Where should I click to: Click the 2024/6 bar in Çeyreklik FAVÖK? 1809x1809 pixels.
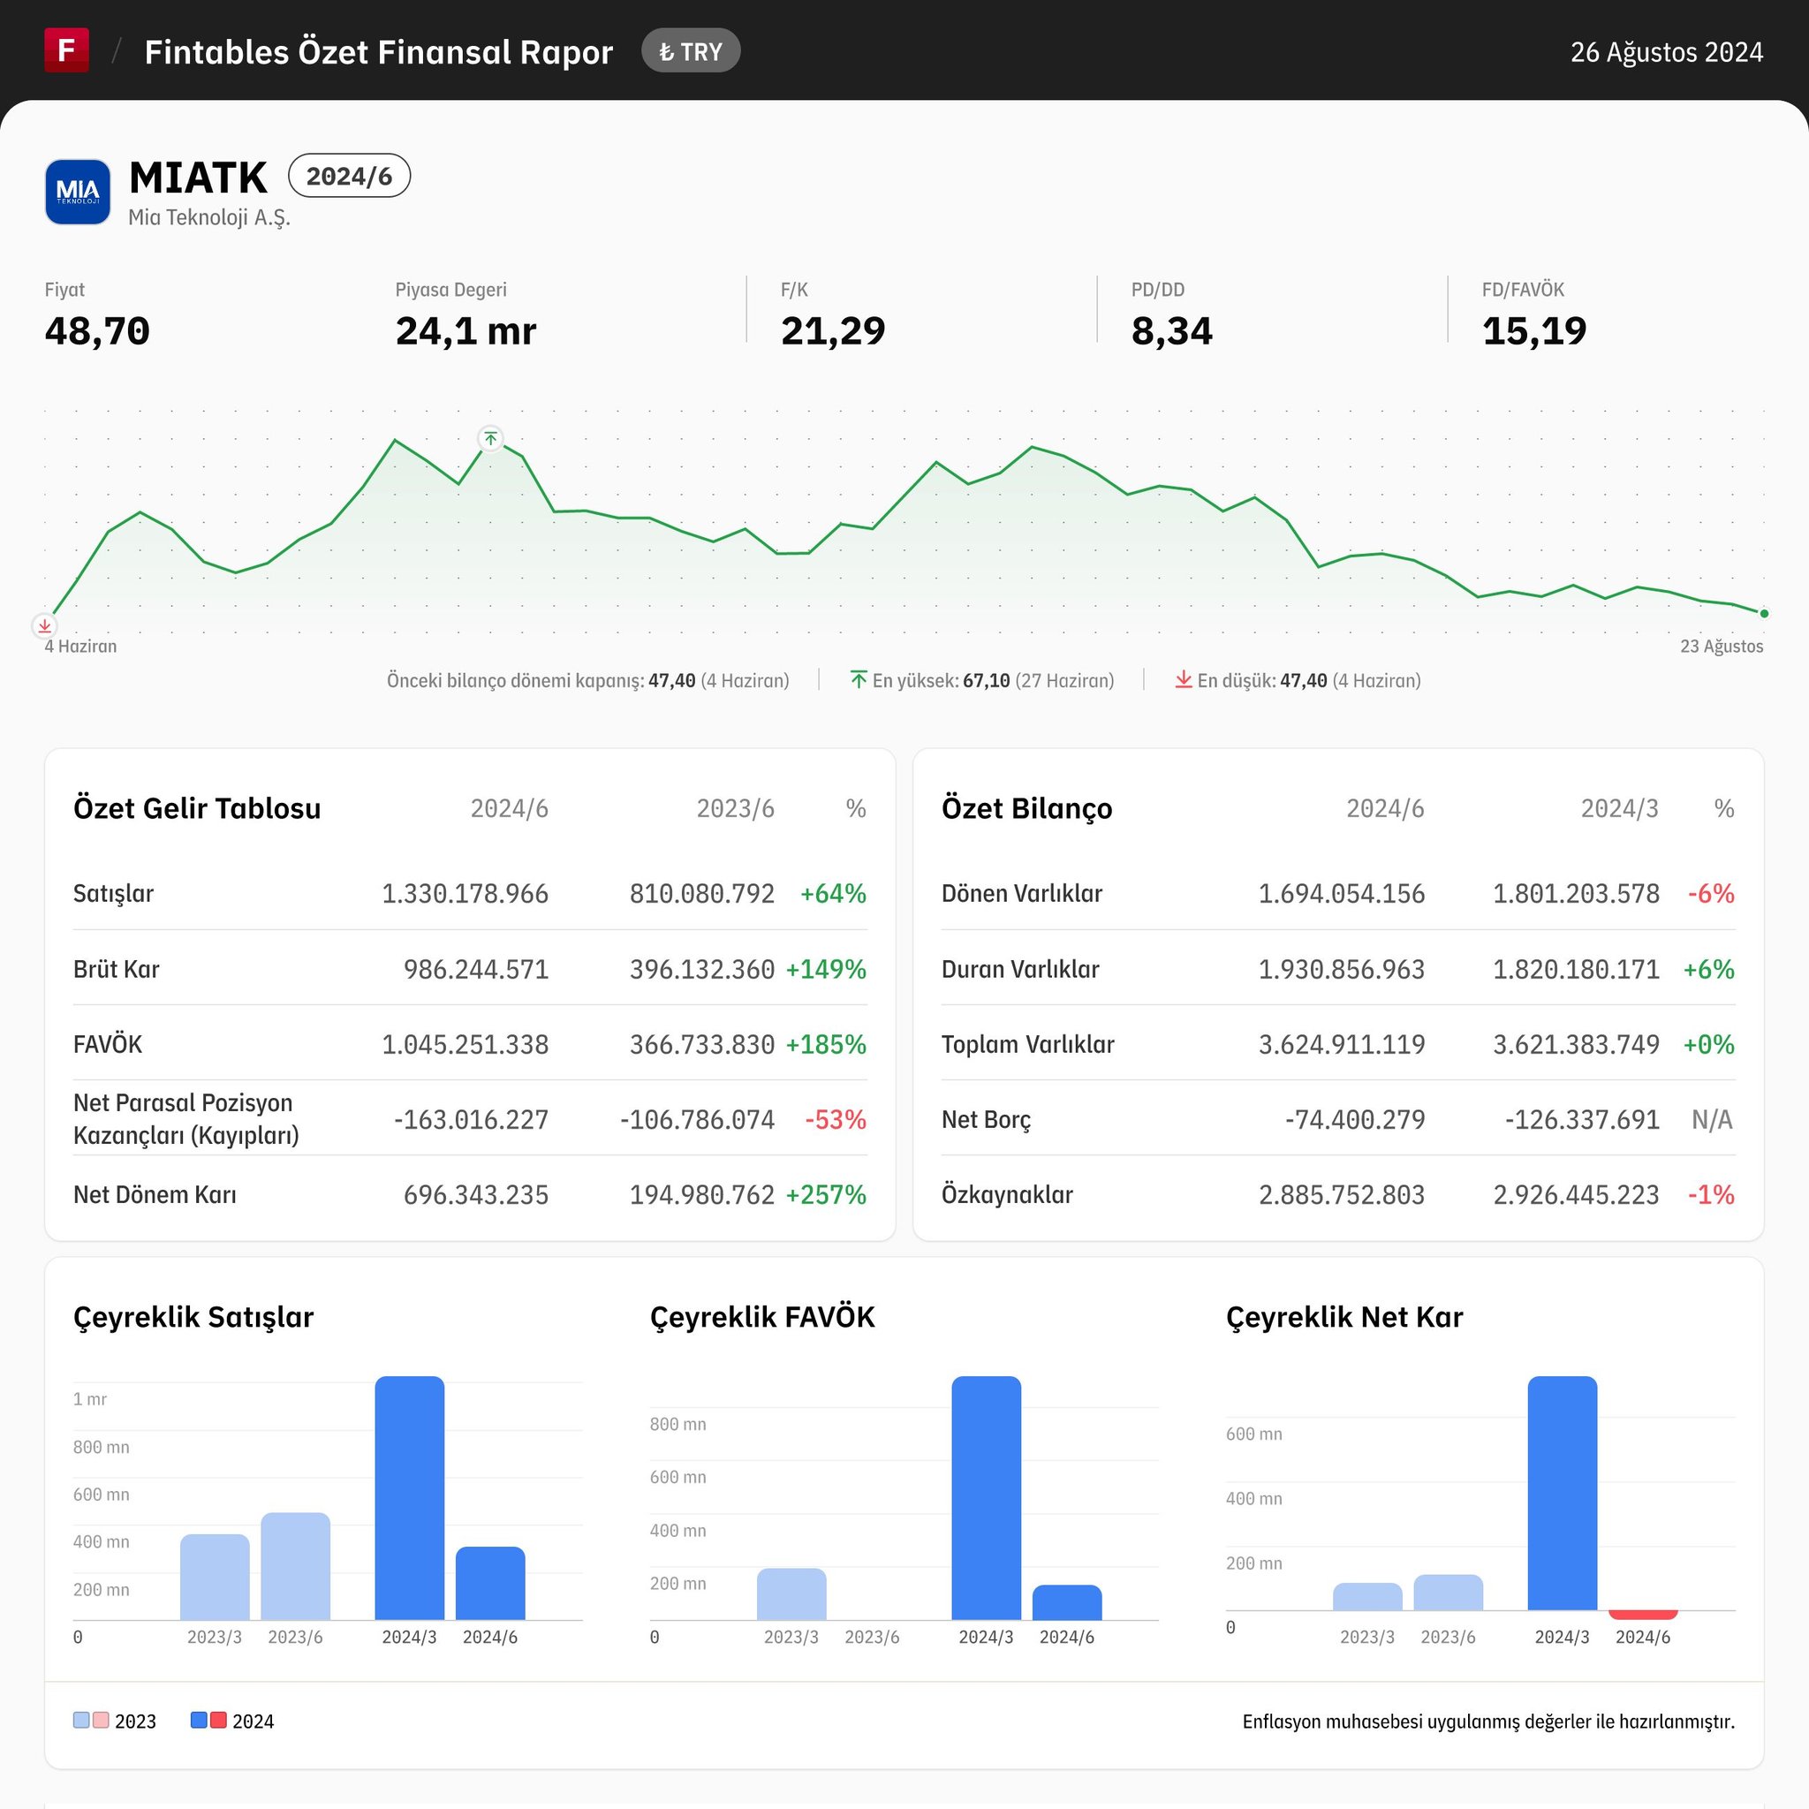click(1066, 1602)
